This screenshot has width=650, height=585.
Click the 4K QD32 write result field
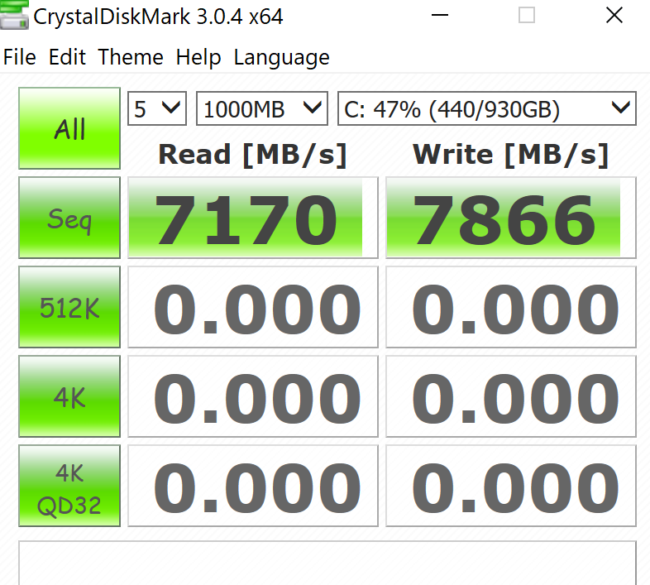510,486
